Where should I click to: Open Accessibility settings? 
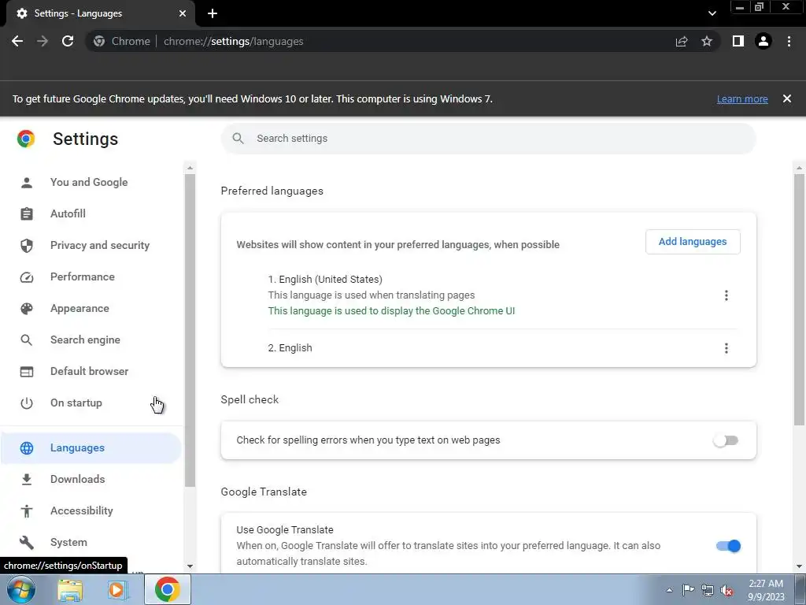click(91, 510)
